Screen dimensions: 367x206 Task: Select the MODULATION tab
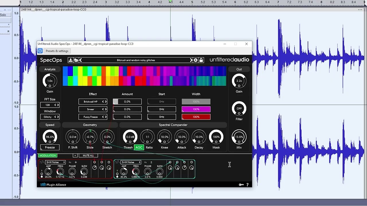pyautogui.click(x=48, y=155)
